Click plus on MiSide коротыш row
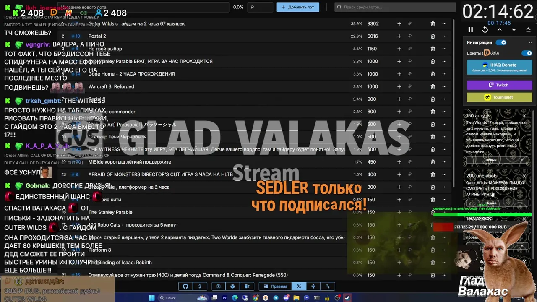 click(x=399, y=162)
